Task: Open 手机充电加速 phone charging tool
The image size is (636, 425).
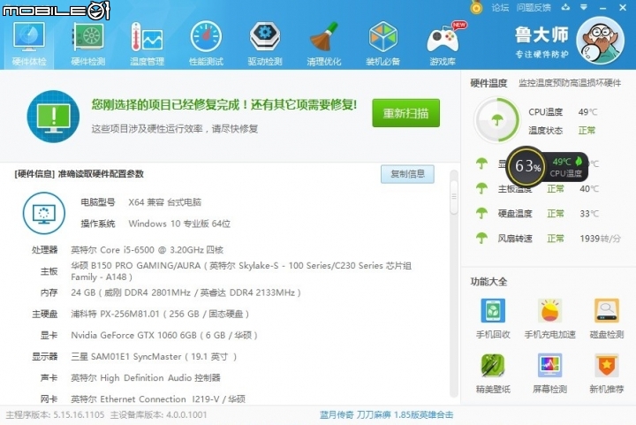Action: coord(549,319)
